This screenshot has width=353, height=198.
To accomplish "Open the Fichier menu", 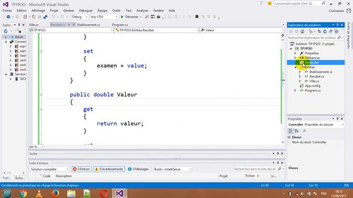I will click(7, 10).
